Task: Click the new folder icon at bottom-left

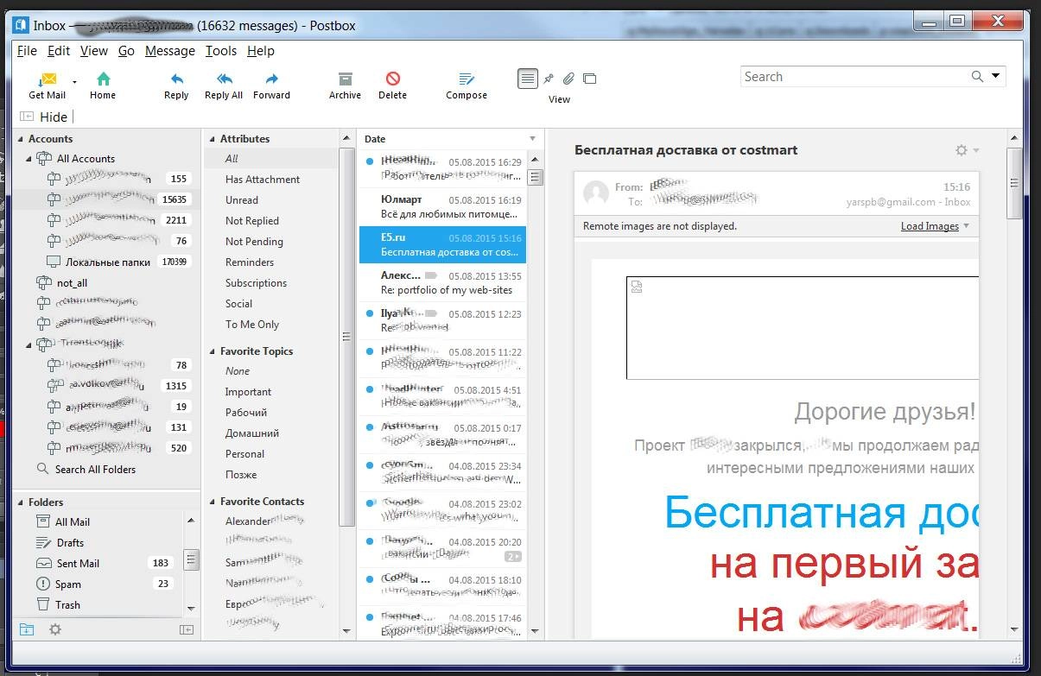Action: [27, 629]
